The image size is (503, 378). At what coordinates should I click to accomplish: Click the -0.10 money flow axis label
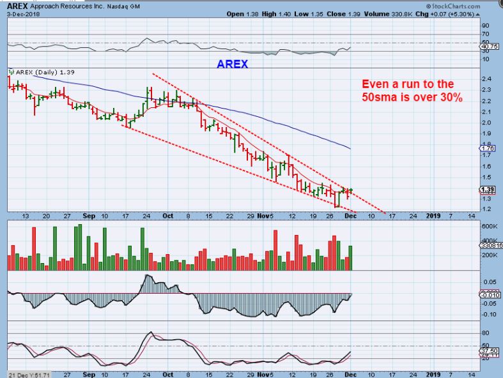click(490, 315)
